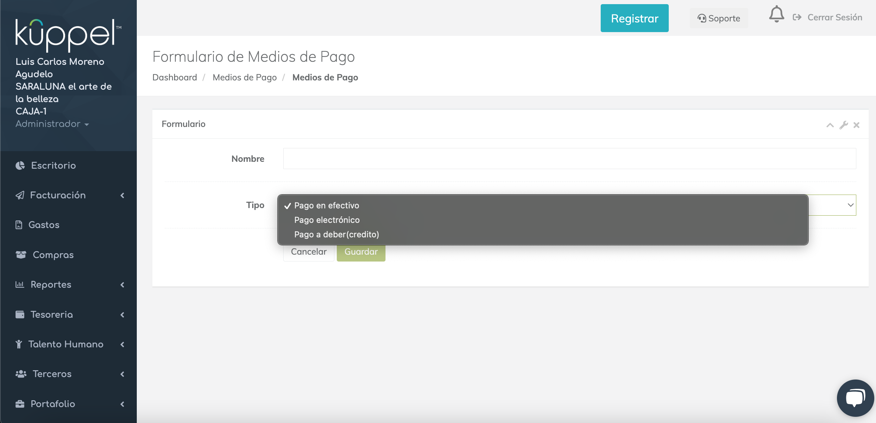Click the wrench settings icon in Formulario panel
Screen dimensions: 876x423
844,125
